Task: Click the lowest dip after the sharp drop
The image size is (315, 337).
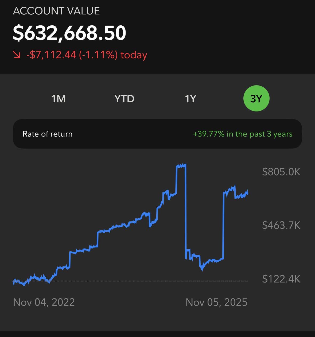Action: 202,269
